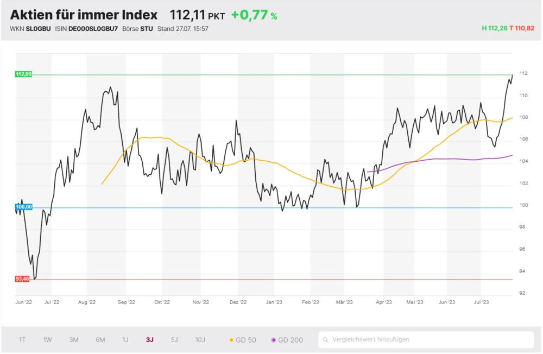Click the purple GD 200 dot icon
543x354 pixels.
274,340
